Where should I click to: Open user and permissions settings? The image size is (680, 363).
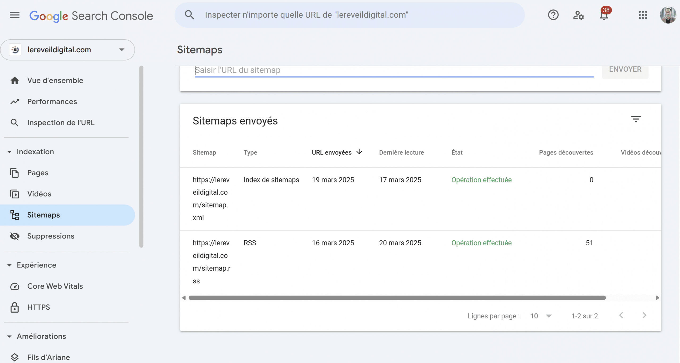click(x=579, y=15)
